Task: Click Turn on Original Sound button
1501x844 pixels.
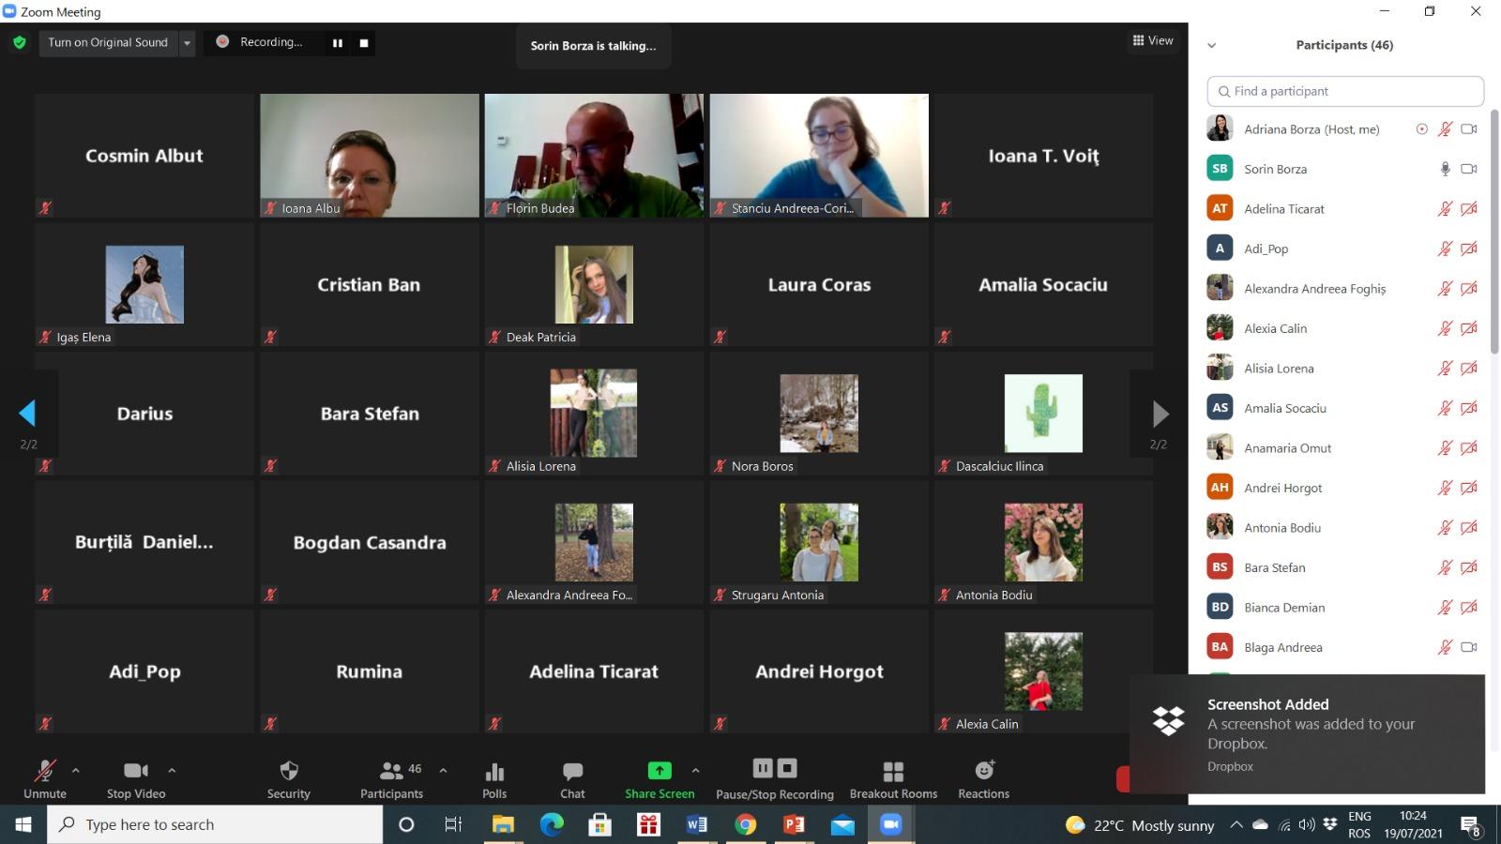Action: (108, 42)
